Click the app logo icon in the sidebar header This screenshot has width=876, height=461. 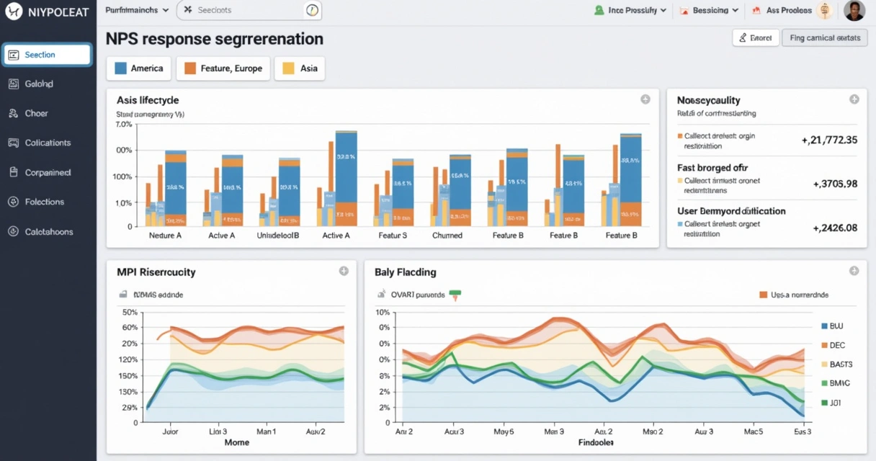13,11
